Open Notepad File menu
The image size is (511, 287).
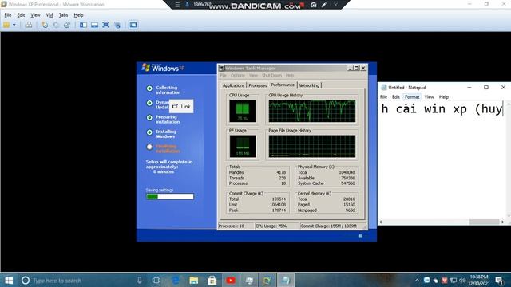pos(383,97)
